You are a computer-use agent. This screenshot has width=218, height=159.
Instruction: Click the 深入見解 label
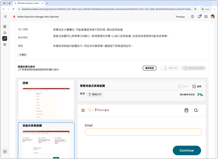23,29
